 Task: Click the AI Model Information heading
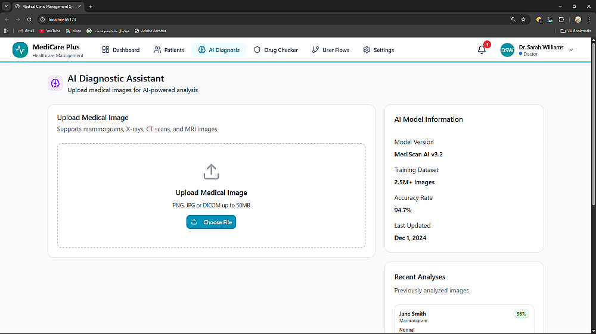tap(429, 119)
